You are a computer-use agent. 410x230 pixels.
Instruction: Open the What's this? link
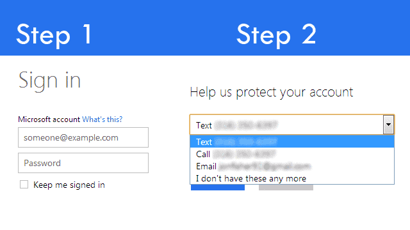pos(102,119)
